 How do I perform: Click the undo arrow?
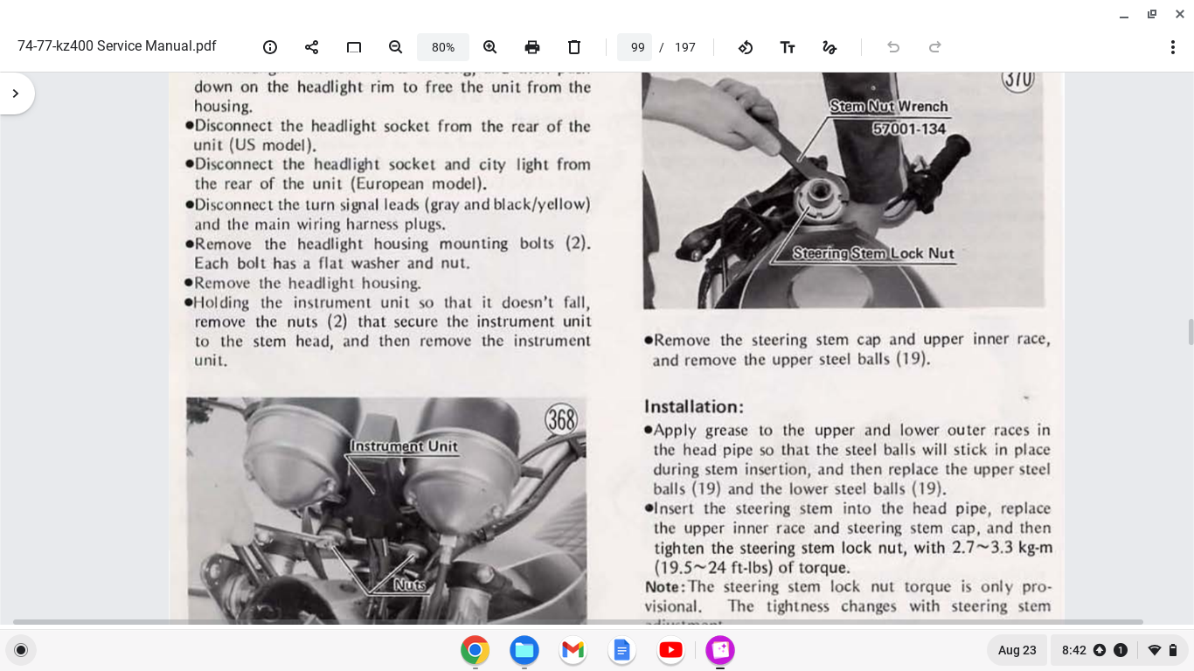[x=893, y=47]
